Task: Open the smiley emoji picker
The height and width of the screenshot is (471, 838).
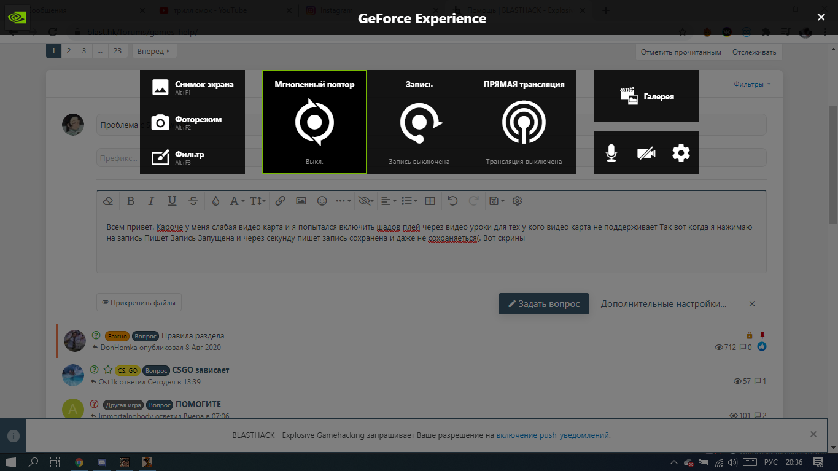Action: pyautogui.click(x=322, y=201)
